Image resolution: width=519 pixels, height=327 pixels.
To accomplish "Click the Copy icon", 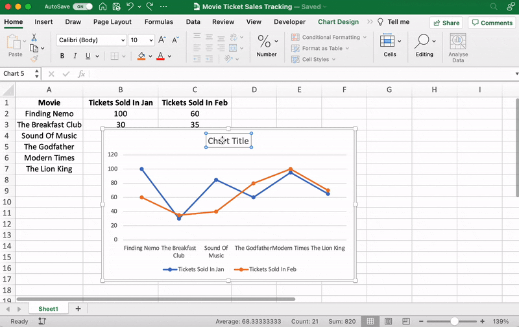I will point(34,48).
